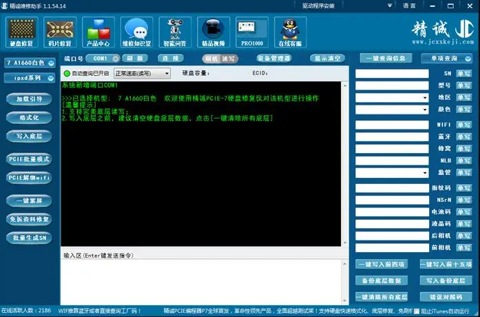Click the 批量生成SN button
The width and height of the screenshot is (480, 317).
(29, 238)
